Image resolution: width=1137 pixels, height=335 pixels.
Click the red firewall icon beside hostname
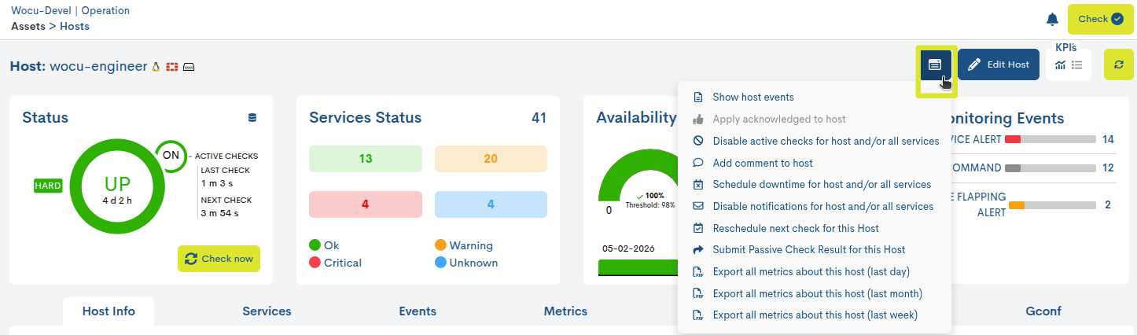point(172,67)
